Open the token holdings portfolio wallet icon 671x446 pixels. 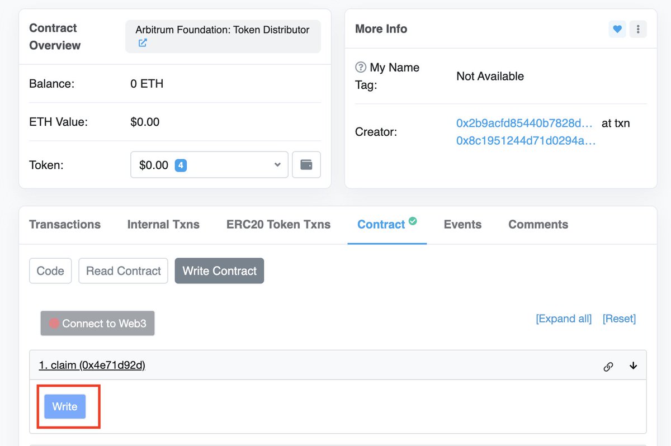pyautogui.click(x=306, y=164)
